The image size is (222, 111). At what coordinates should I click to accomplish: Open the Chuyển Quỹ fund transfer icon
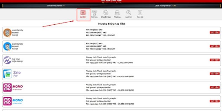pyautogui.click(x=105, y=13)
